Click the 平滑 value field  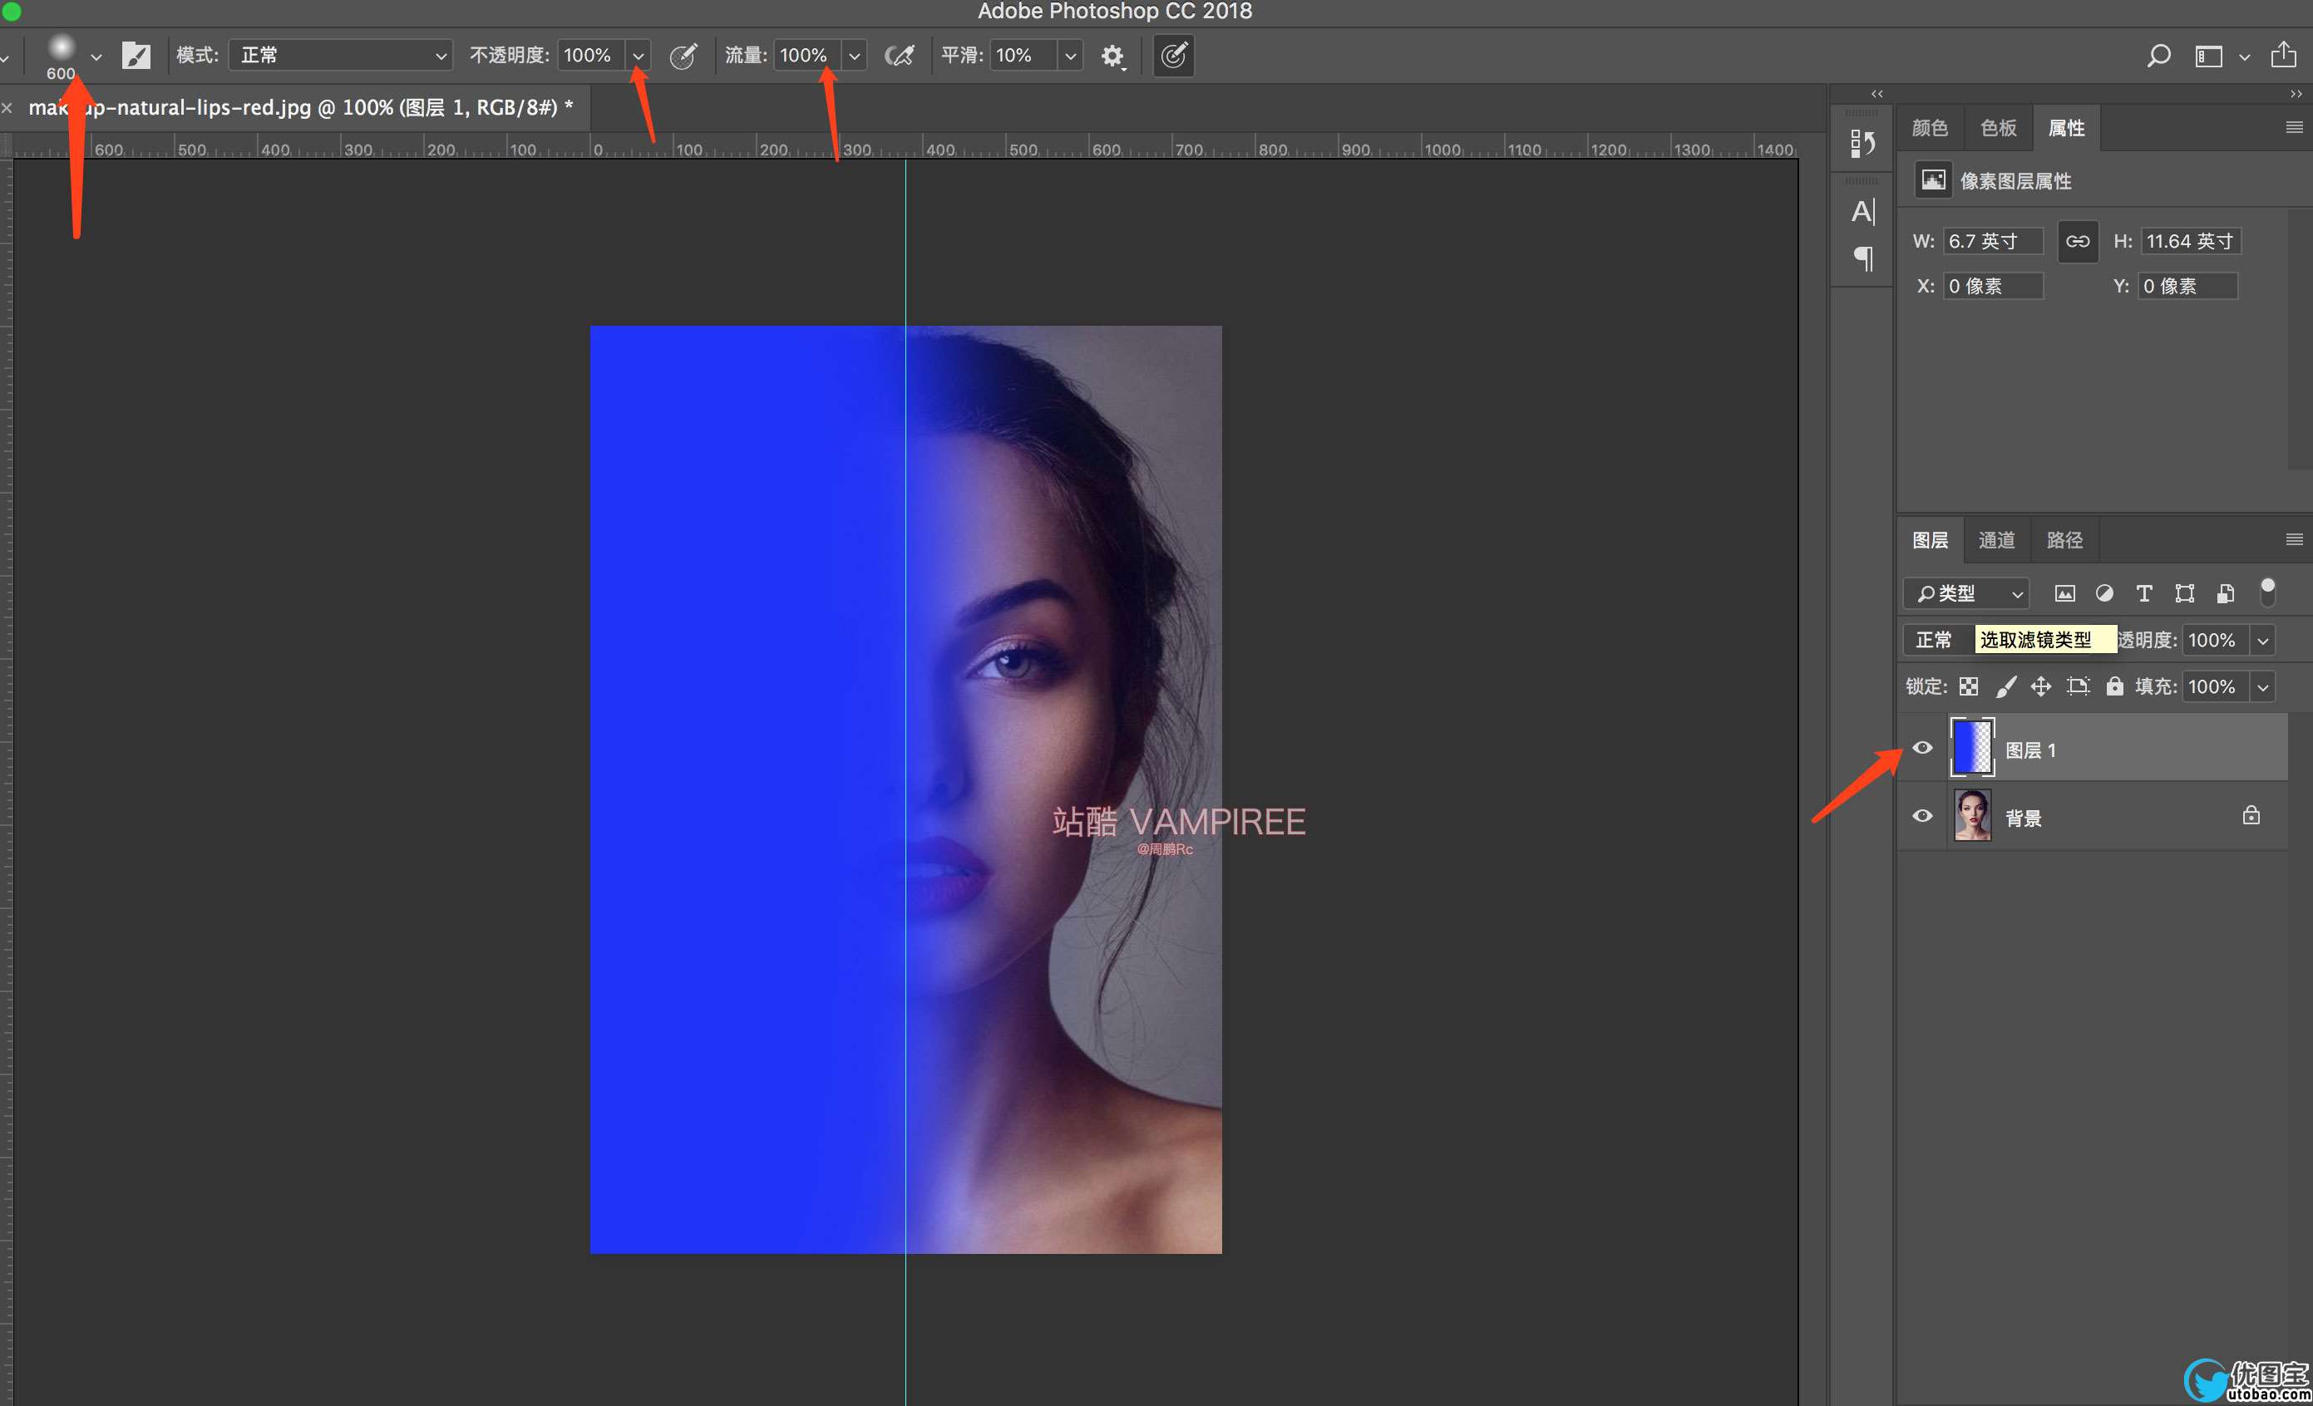tap(1024, 56)
